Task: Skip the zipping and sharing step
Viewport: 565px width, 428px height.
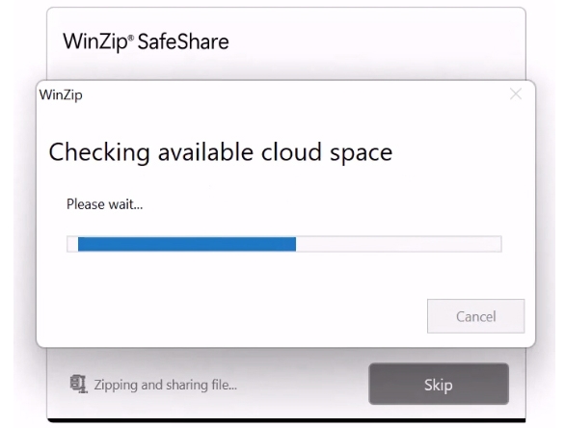Action: (x=439, y=384)
